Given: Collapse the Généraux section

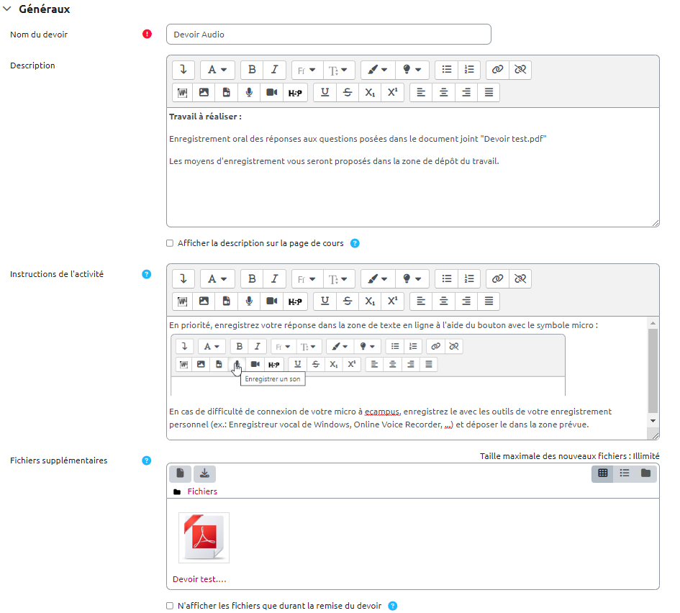Looking at the screenshot, I should pyautogui.click(x=8, y=9).
